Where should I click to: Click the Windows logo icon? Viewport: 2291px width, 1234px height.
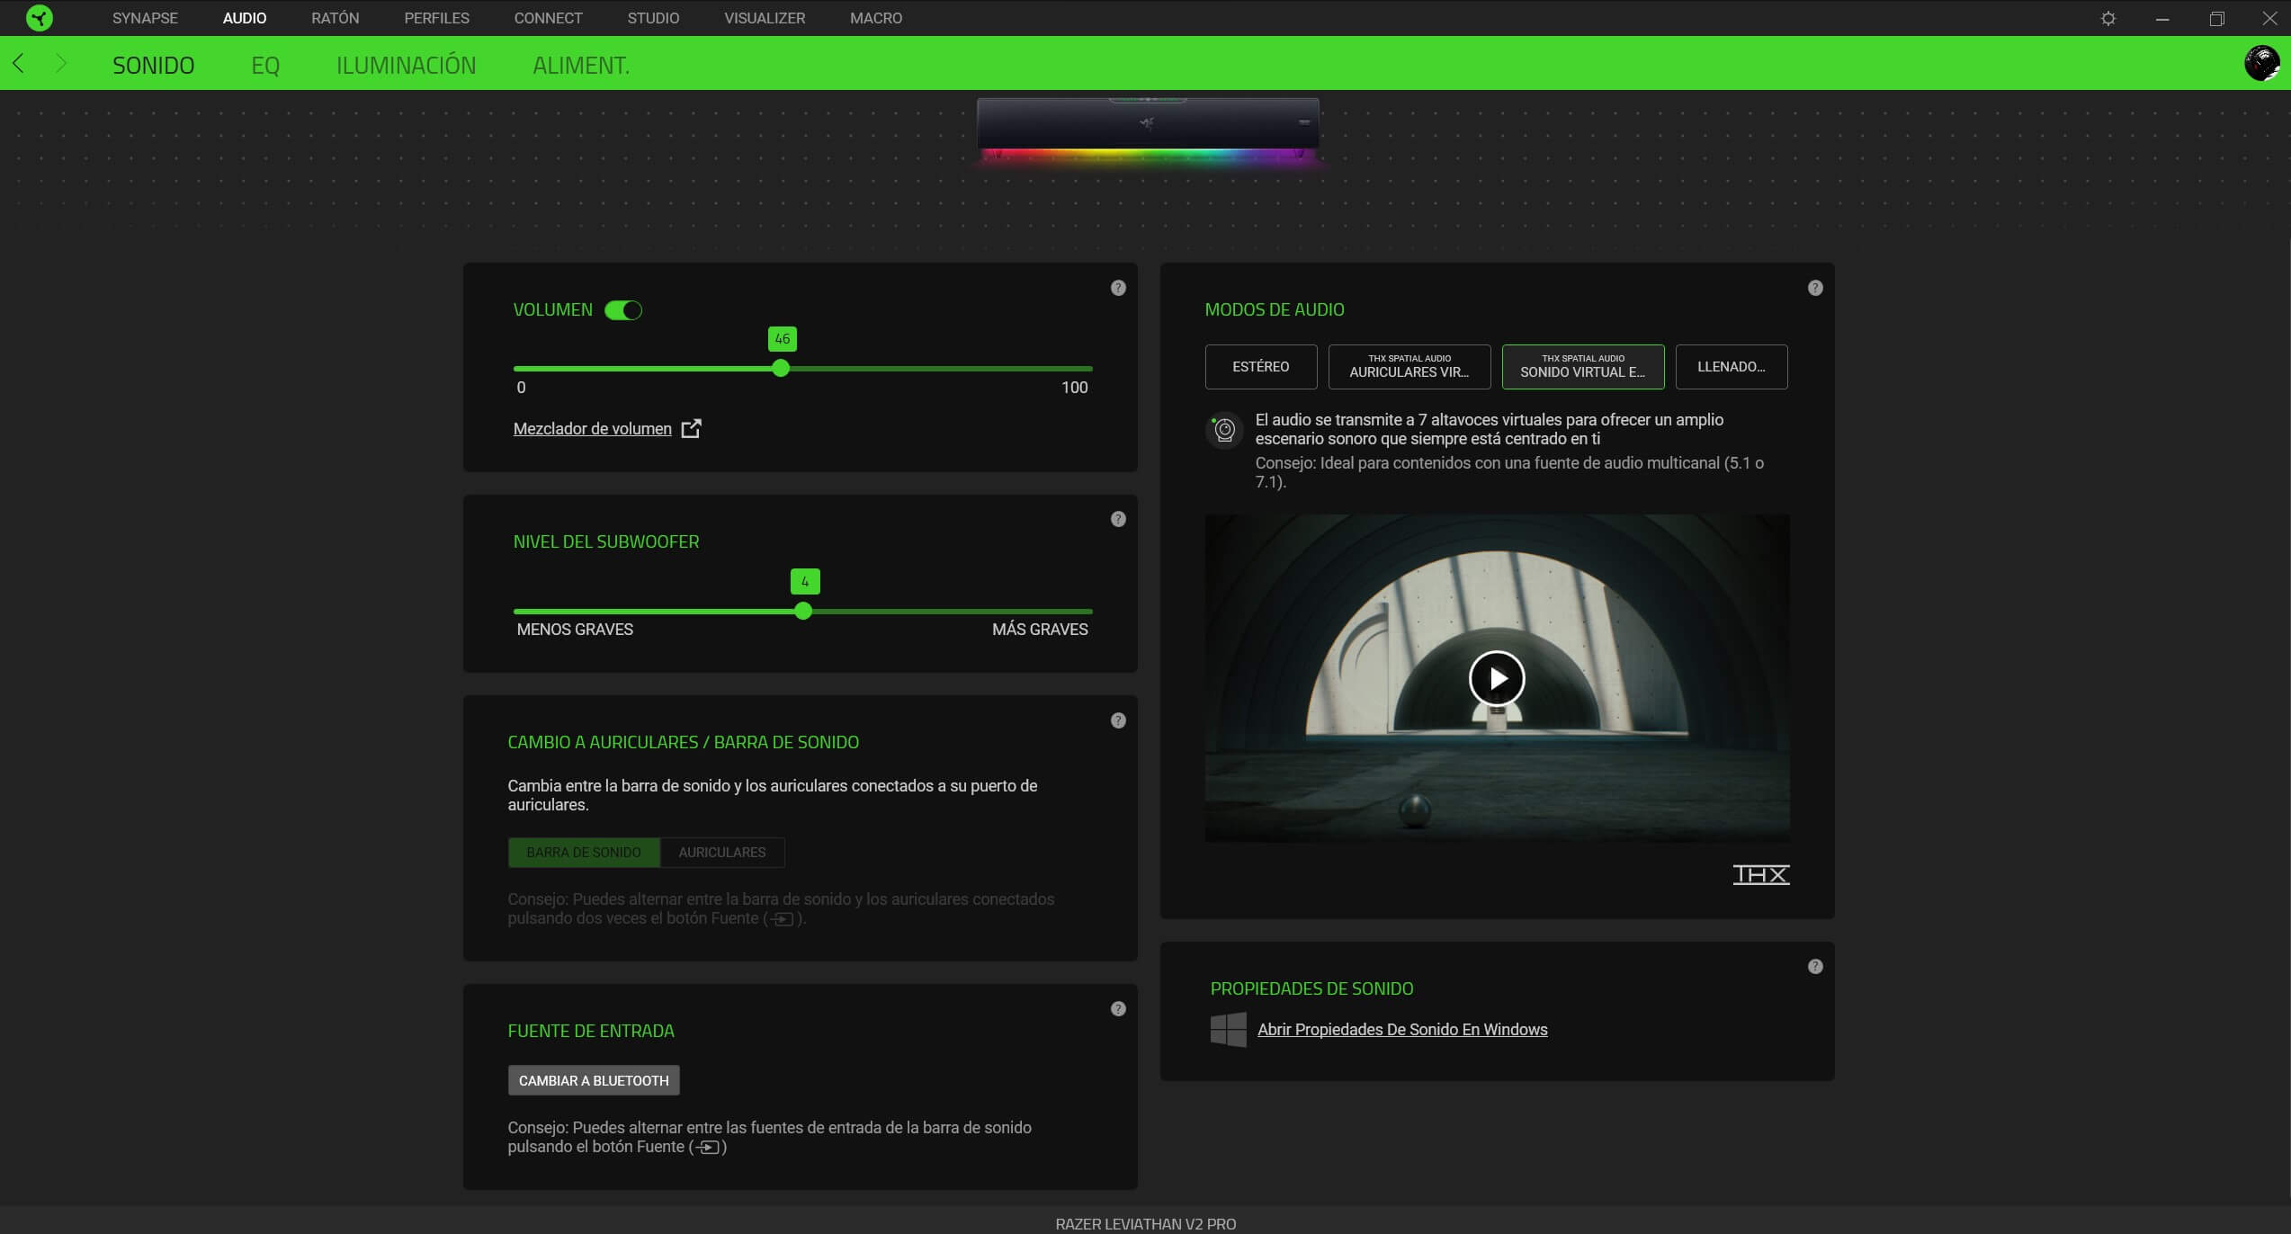(x=1228, y=1030)
